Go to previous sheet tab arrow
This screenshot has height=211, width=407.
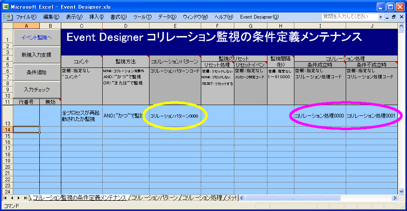(x=12, y=198)
